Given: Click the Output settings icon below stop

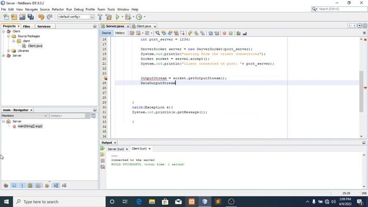Looking at the screenshot, I should click(x=102, y=167).
